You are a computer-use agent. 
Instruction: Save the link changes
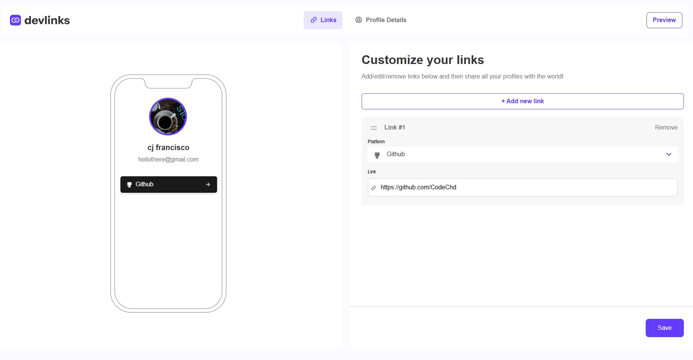664,328
